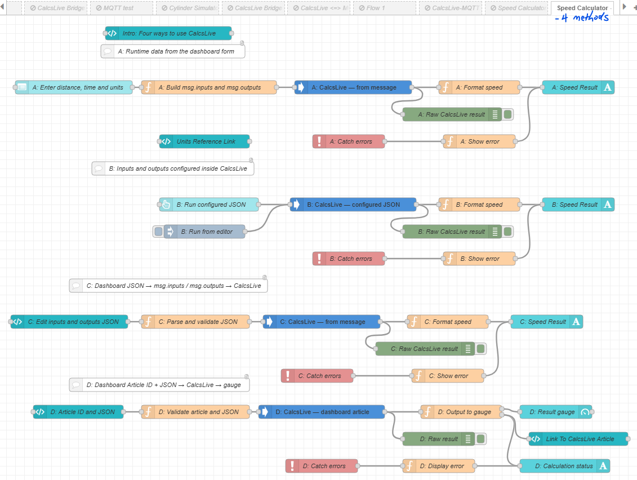Select the B: Format speed node
Screen dimensions: 637x480
click(479, 205)
